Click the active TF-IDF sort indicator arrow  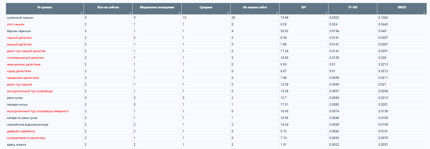(x=375, y=13)
